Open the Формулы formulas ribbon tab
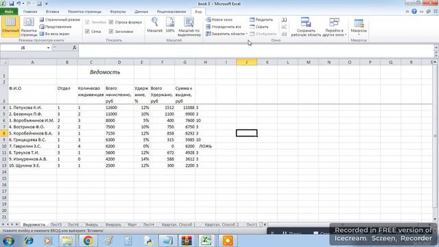Screen dimensions: 439x247 (117, 12)
